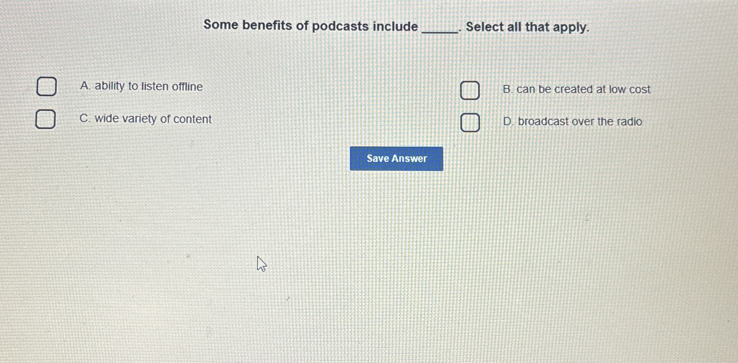Click the letter 'D.' option marker
The image size is (738, 363).
click(508, 121)
